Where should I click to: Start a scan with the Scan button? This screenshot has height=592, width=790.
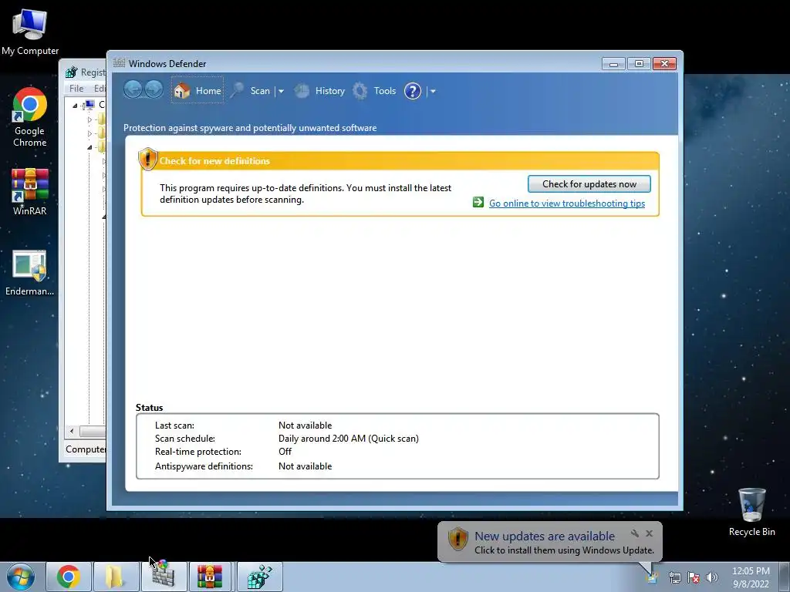tap(251, 91)
